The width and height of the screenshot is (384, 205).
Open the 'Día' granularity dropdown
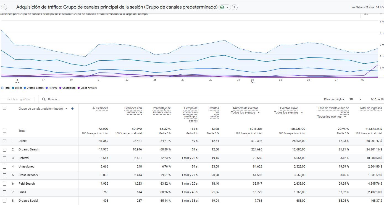372,14
